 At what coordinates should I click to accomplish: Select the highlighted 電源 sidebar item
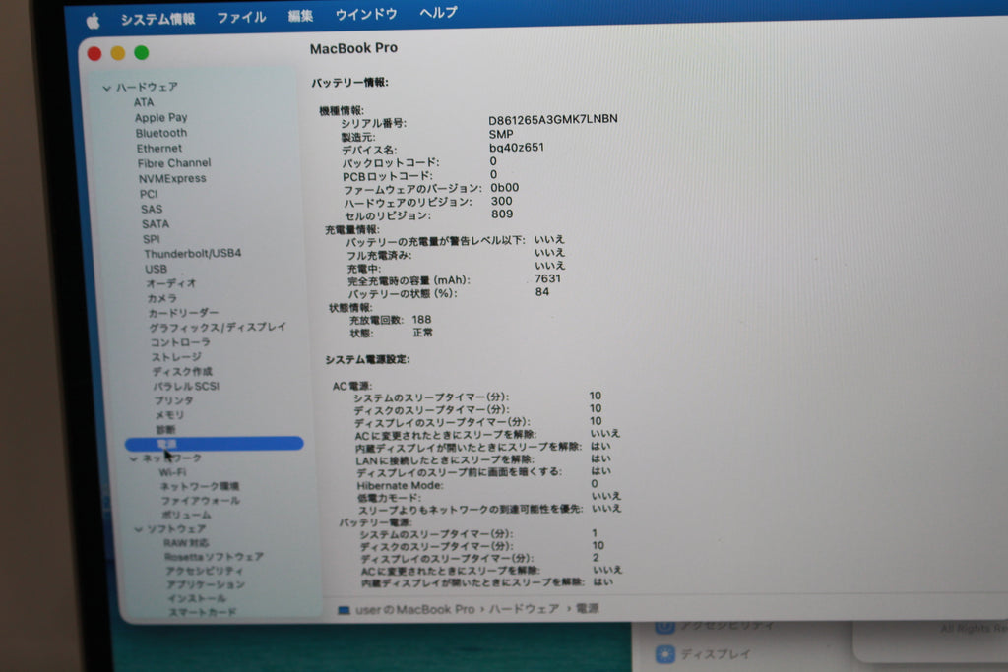click(x=214, y=444)
